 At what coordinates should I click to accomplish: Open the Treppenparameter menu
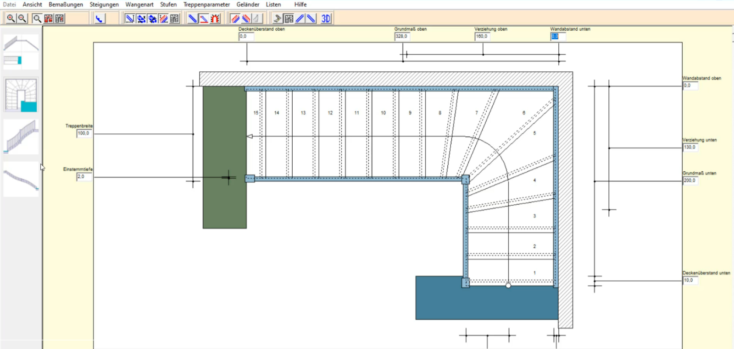point(206,5)
